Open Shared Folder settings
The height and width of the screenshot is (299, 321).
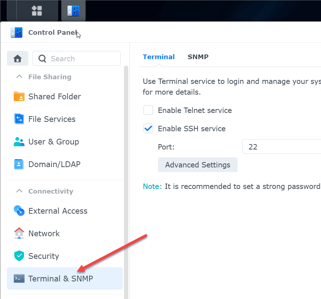click(65, 96)
